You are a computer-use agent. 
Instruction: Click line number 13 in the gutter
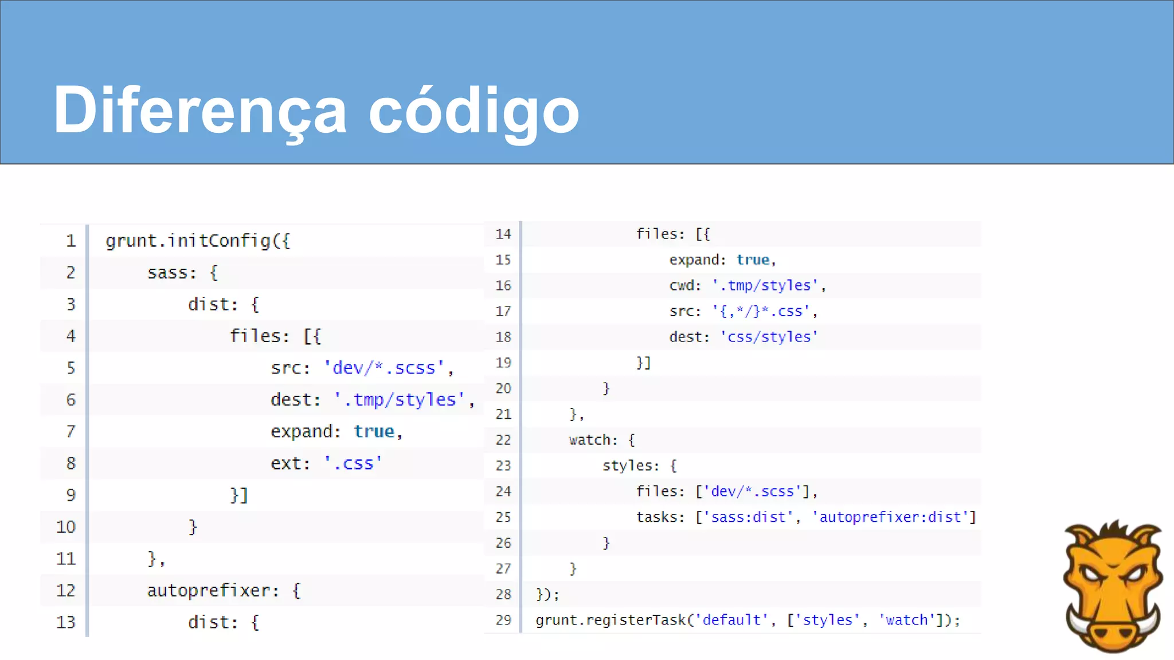tap(66, 622)
